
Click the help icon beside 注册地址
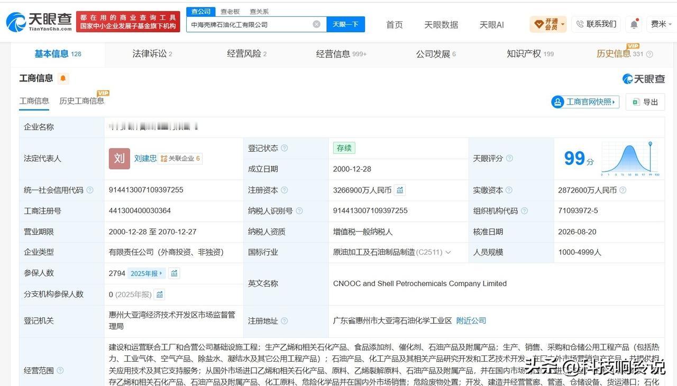[285, 321]
